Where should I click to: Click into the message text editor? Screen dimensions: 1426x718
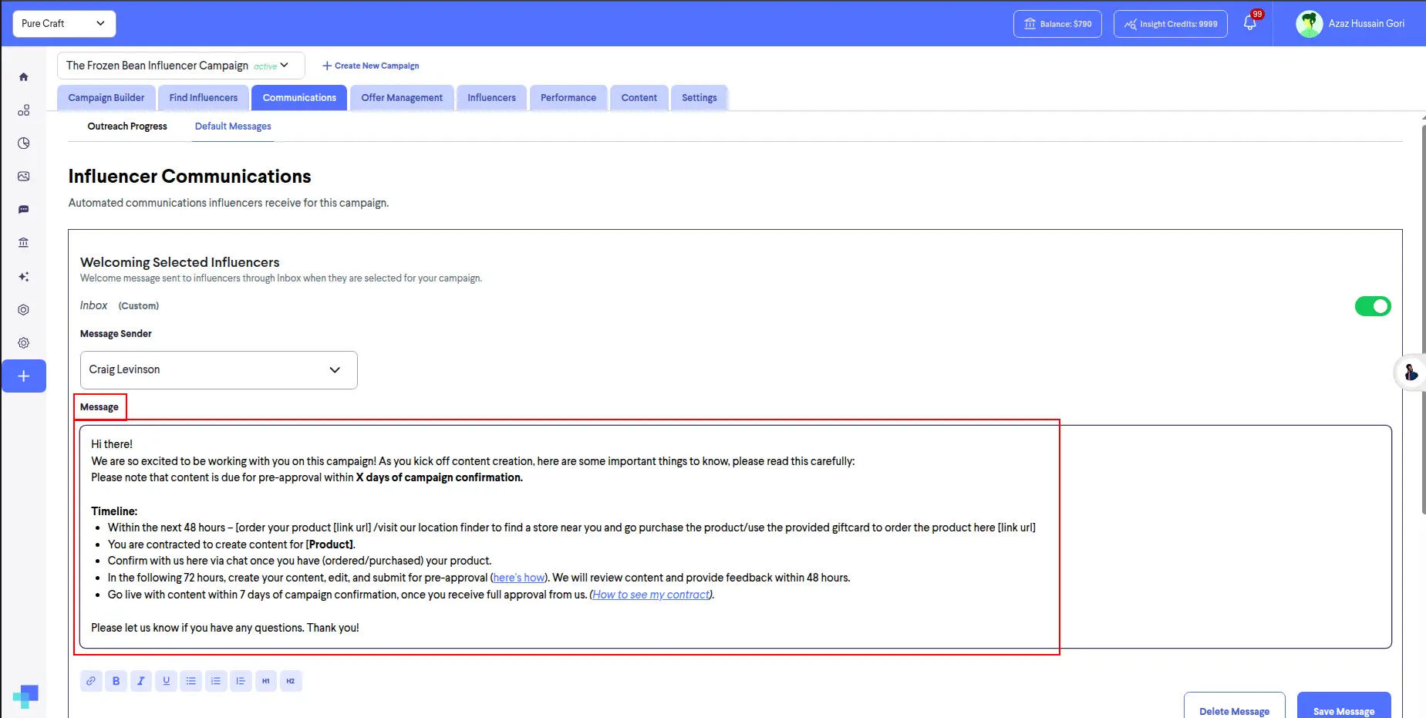pyautogui.click(x=736, y=537)
